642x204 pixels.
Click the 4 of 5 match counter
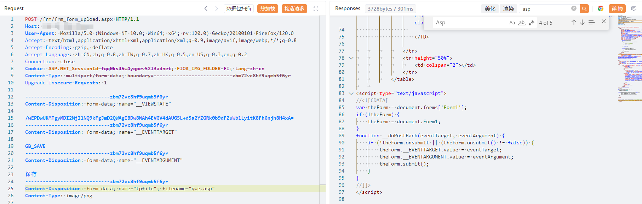[545, 23]
